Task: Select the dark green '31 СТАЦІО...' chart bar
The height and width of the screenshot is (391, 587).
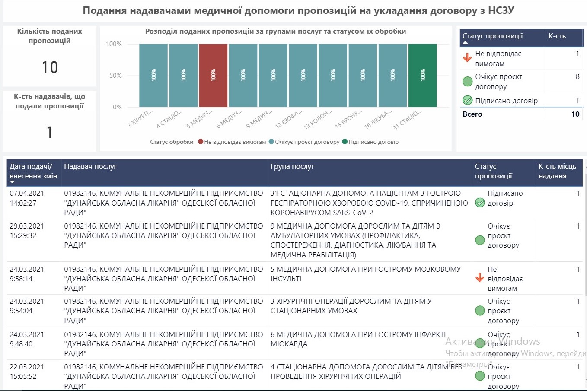Action: click(x=422, y=75)
